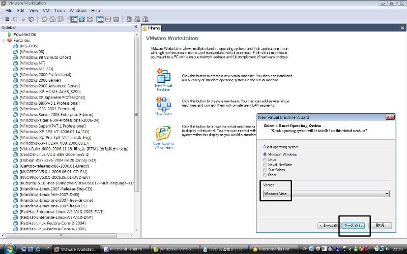Open the VM menu
Screen dimensions: 407x254
(46, 10)
